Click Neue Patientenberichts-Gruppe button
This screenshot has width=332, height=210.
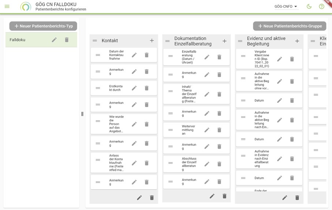point(290,26)
